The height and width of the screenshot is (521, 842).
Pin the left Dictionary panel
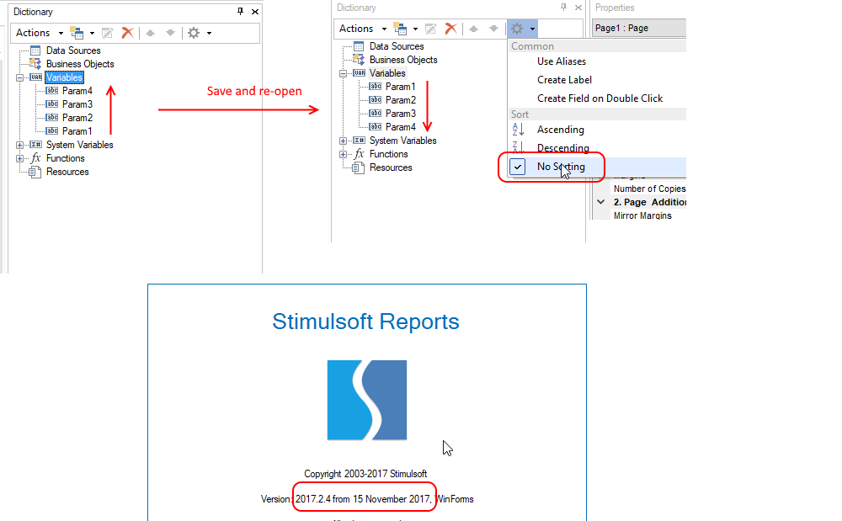point(240,11)
